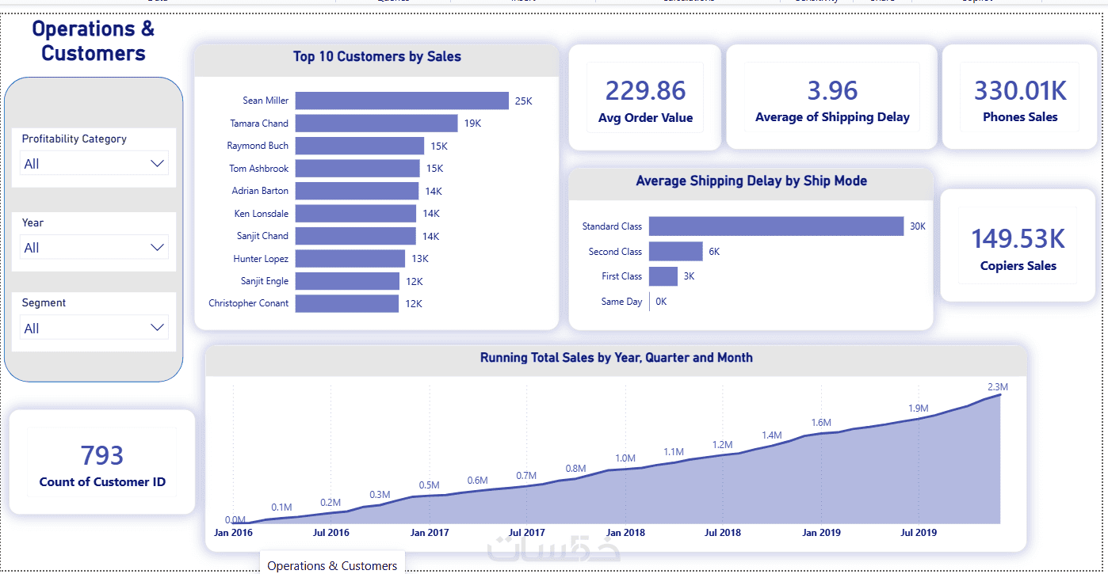Select the Tamara Chand sales bar
Viewport: 1108px width, 574px height.
click(x=376, y=124)
